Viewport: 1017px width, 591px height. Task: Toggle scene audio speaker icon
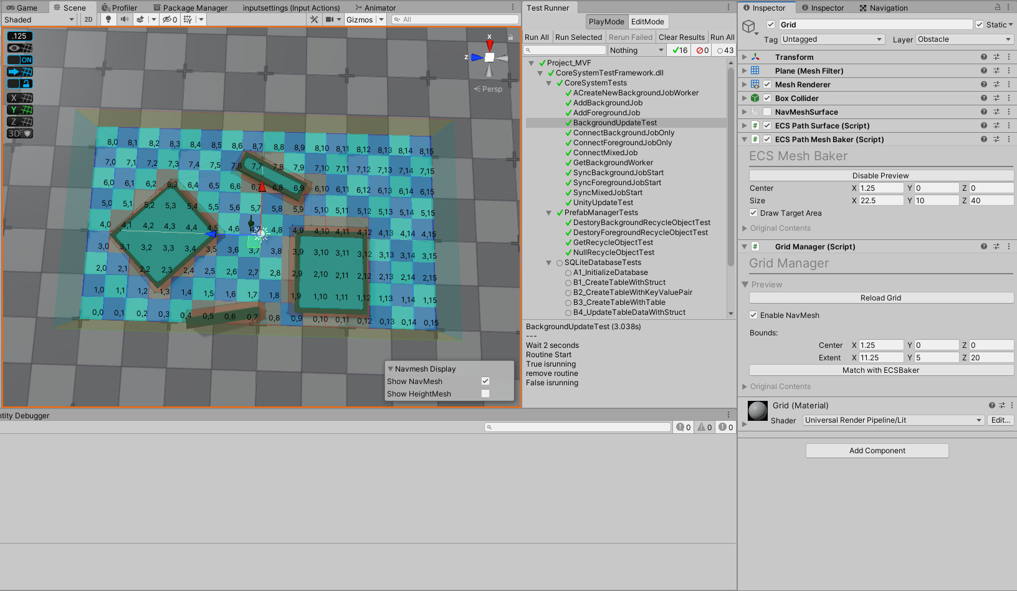pos(124,19)
